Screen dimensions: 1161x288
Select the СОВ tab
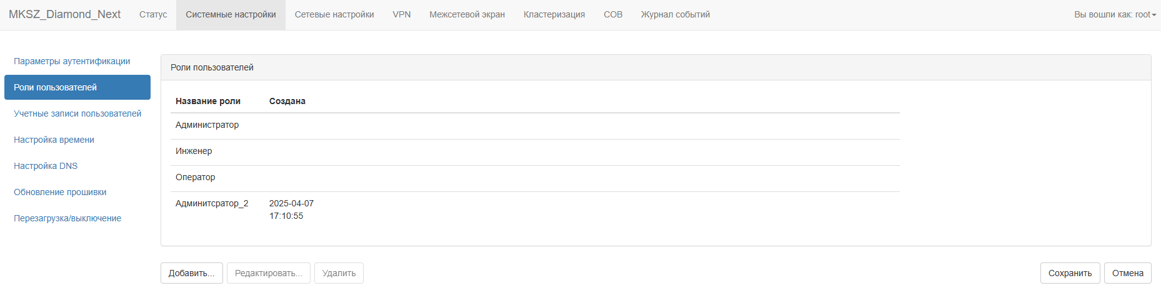click(613, 14)
